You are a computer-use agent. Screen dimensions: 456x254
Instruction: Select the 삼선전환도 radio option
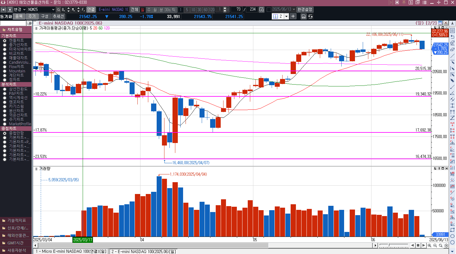click(x=5, y=89)
